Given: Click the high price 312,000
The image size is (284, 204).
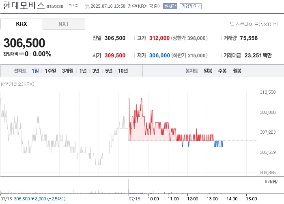Looking at the screenshot, I should [159, 38].
